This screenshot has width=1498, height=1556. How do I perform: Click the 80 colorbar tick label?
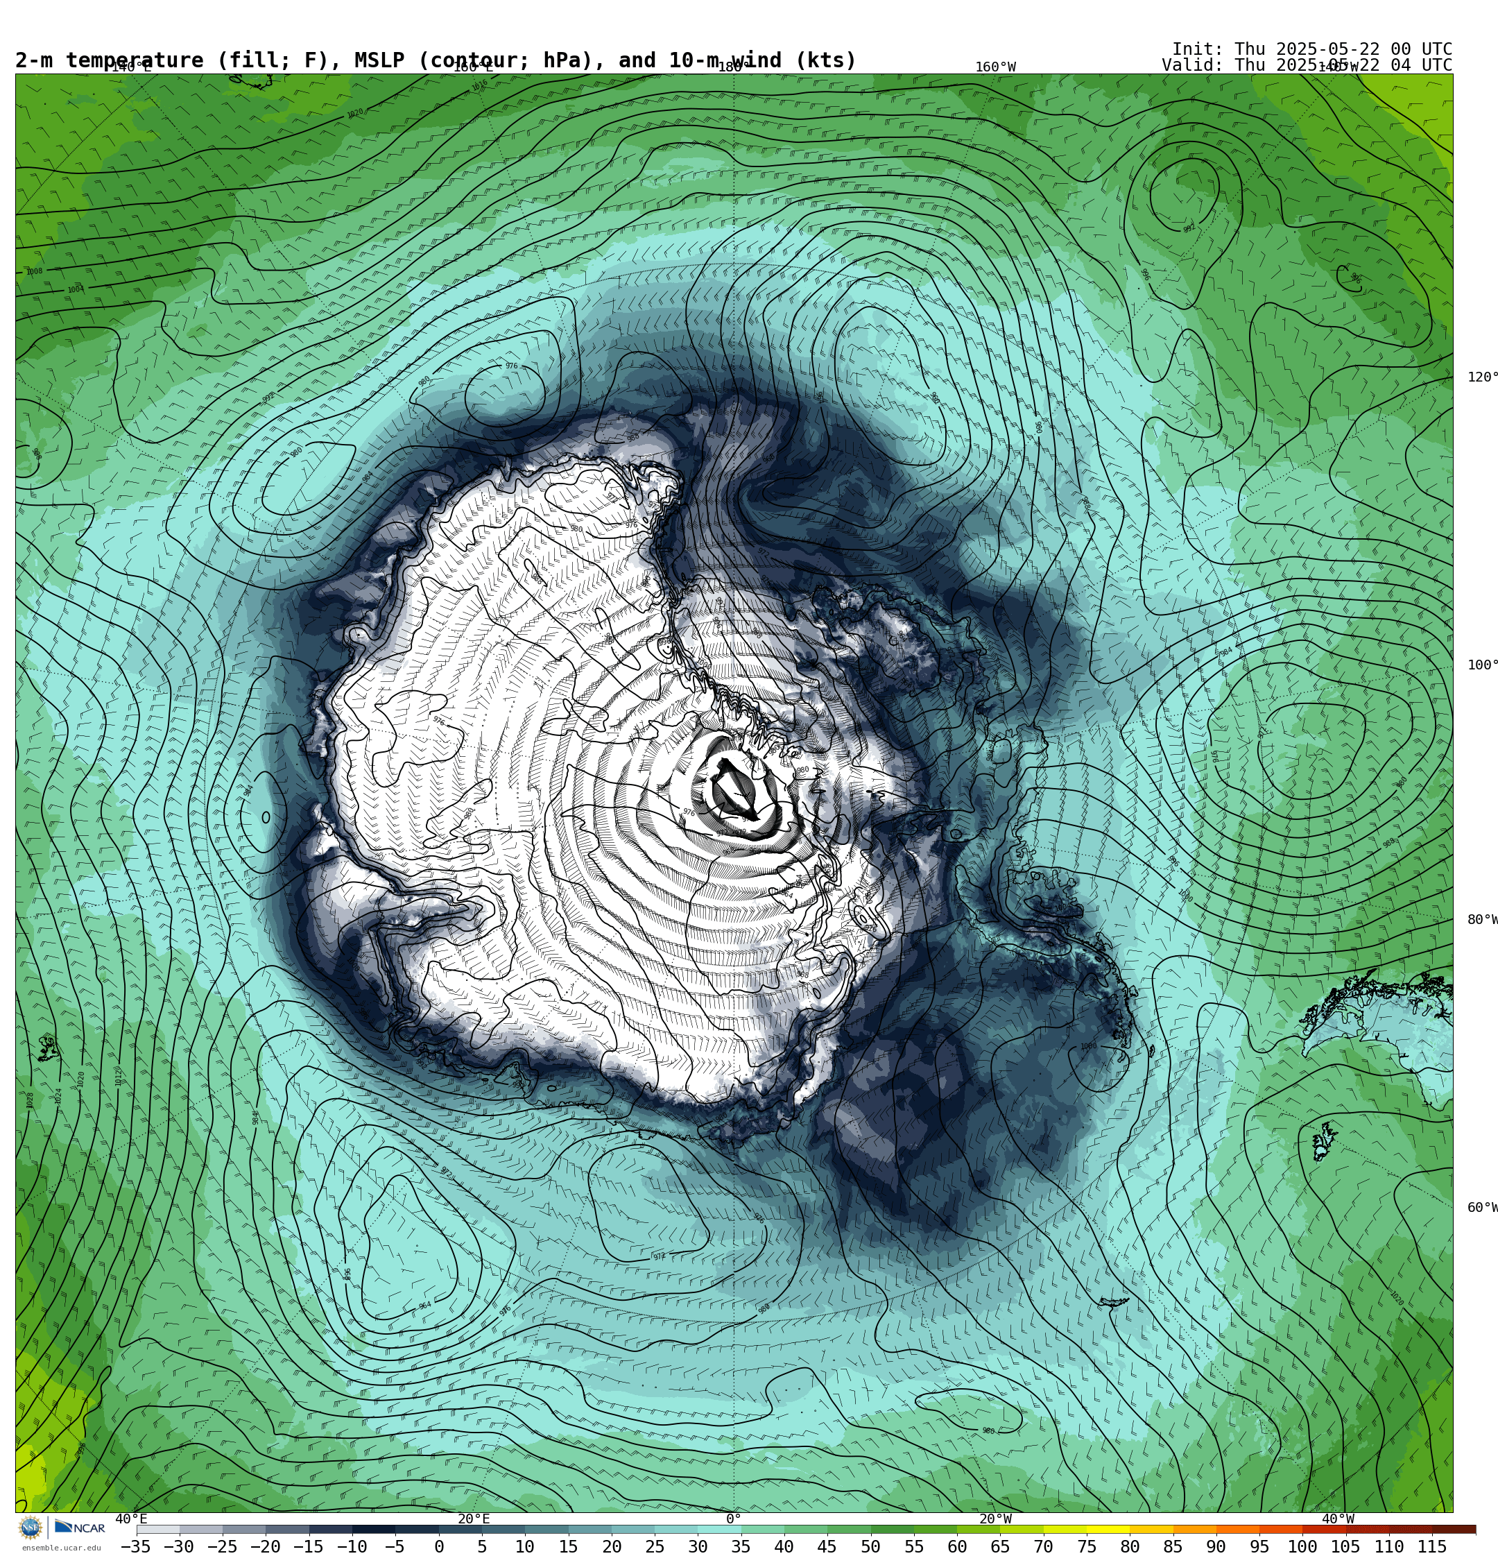pos(1130,1546)
